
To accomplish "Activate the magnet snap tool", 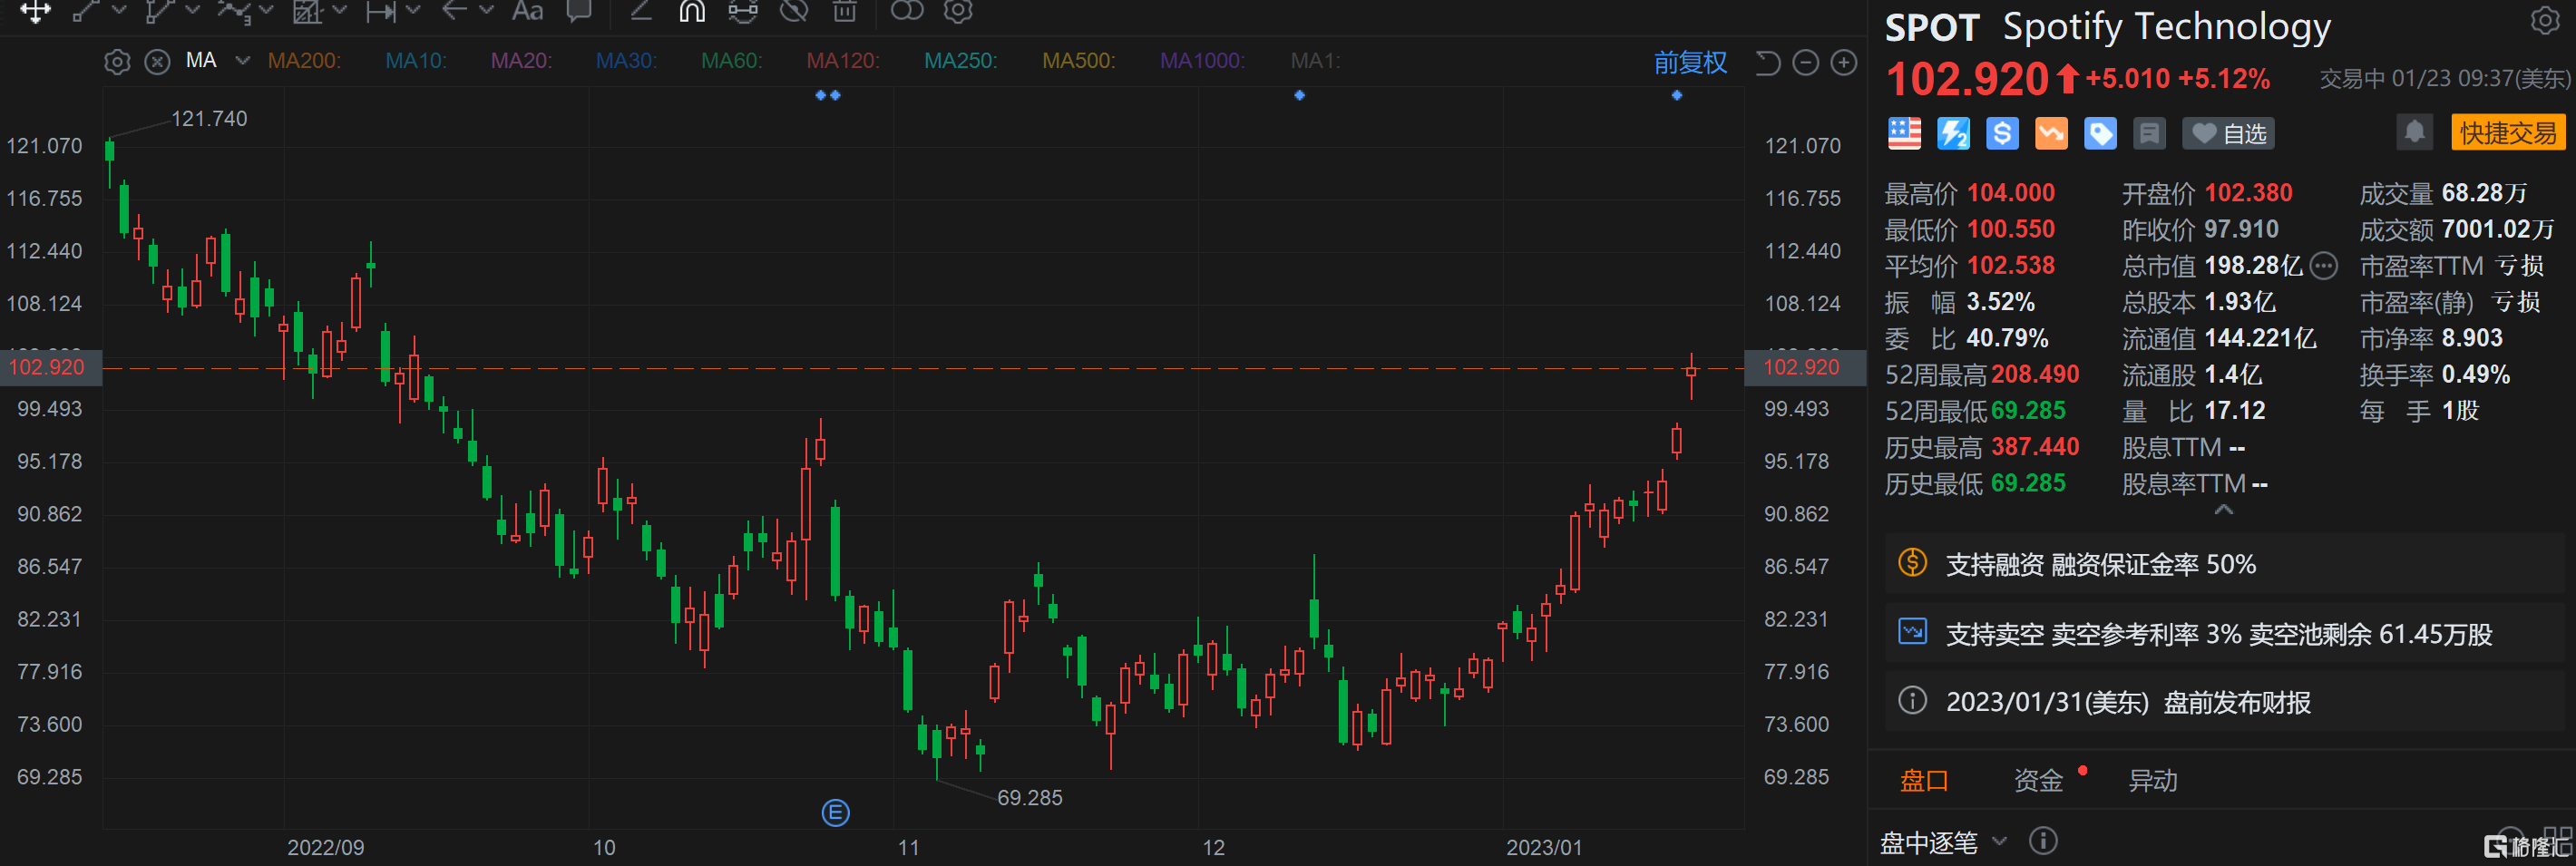I will point(691,12).
